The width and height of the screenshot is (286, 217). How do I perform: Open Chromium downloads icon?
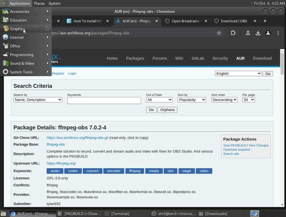258,33
